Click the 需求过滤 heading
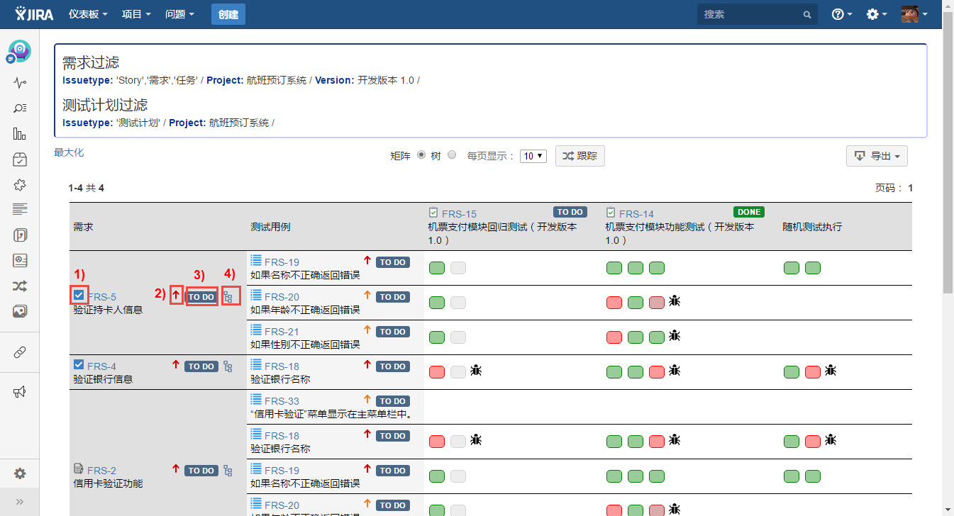Image resolution: width=954 pixels, height=516 pixels. click(x=91, y=62)
